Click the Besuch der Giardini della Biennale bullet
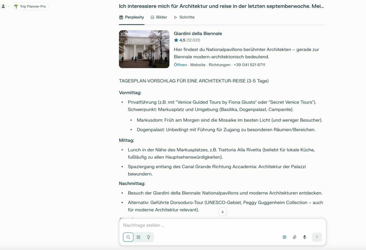This screenshot has height=250, width=366. 225,193
